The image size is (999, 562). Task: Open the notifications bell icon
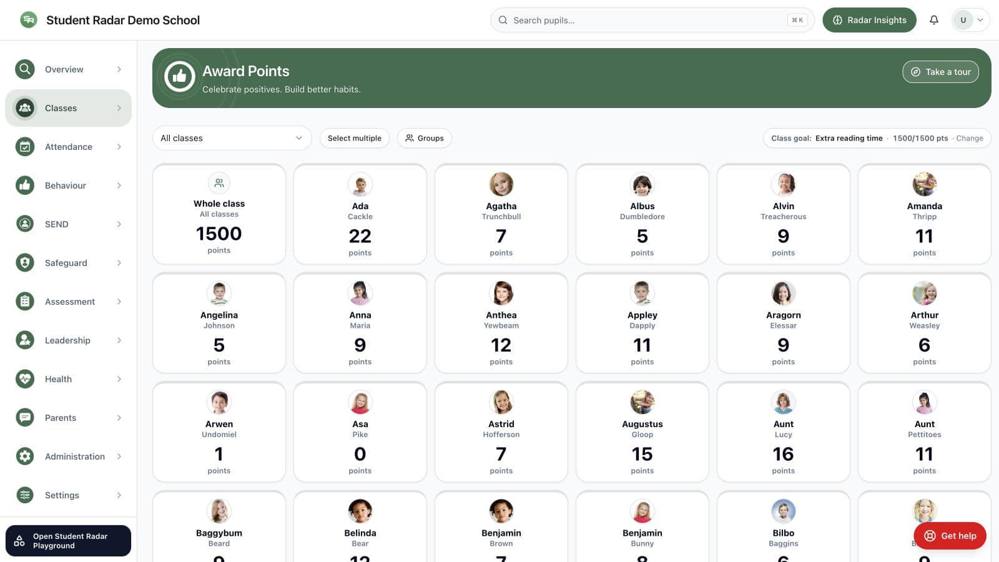pos(934,20)
